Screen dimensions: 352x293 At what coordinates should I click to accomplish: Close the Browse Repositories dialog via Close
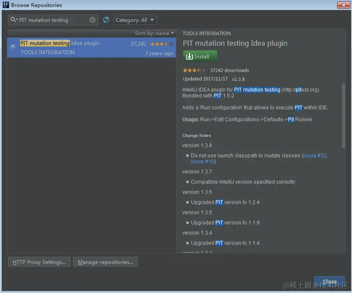[x=330, y=282]
